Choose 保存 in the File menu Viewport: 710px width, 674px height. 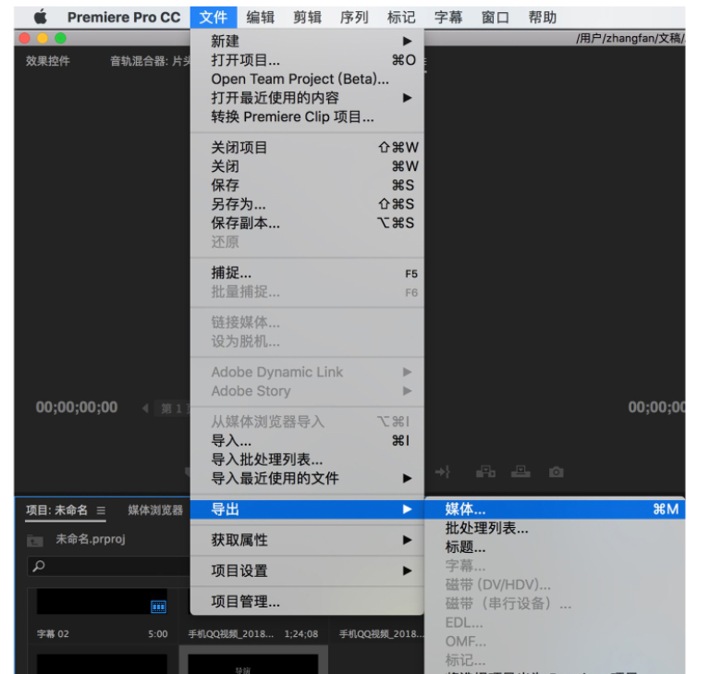[225, 185]
